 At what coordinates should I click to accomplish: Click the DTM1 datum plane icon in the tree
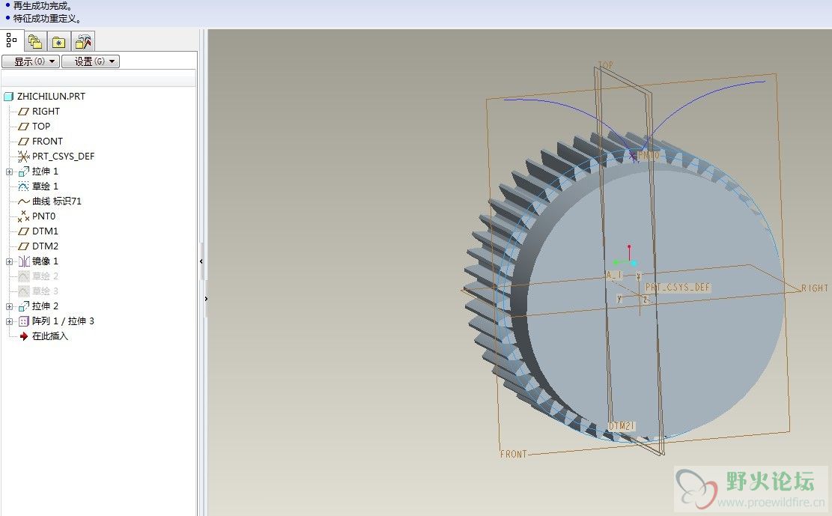pos(23,231)
